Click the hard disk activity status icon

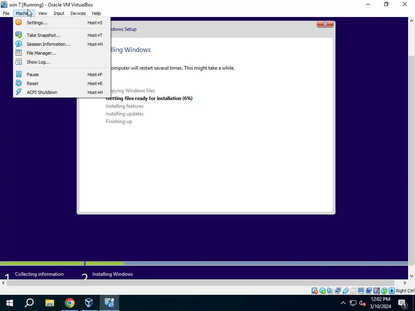pyautogui.click(x=314, y=291)
